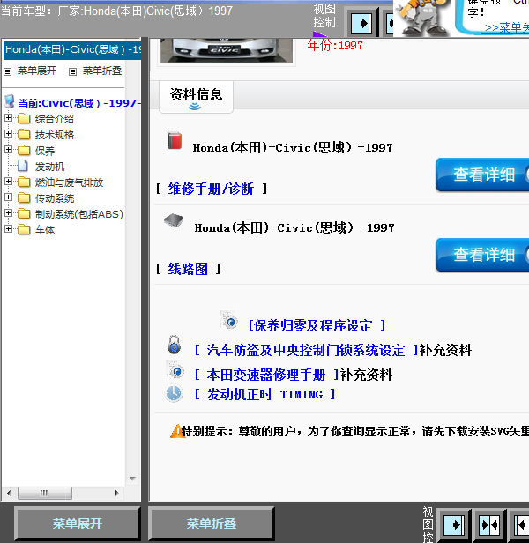The image size is (529, 543).
Task: Click list icon beside top 菜单展开
Action: tap(8, 71)
